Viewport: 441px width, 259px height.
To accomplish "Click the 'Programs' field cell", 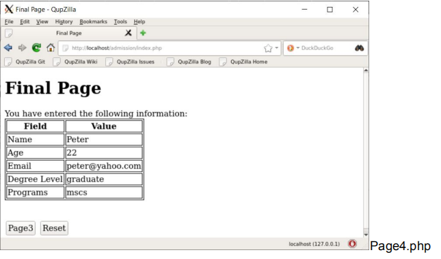I will click(36, 192).
